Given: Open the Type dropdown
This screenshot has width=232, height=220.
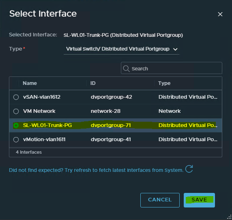Looking at the screenshot, I should click(x=121, y=49).
